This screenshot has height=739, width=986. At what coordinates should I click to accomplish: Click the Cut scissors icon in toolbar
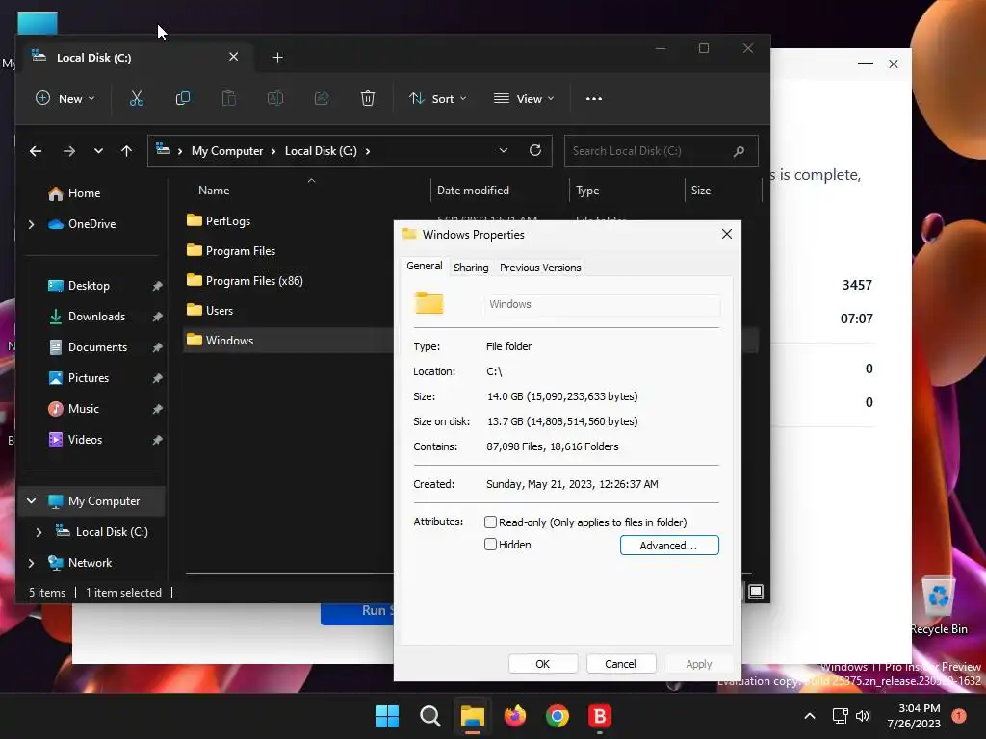(137, 99)
